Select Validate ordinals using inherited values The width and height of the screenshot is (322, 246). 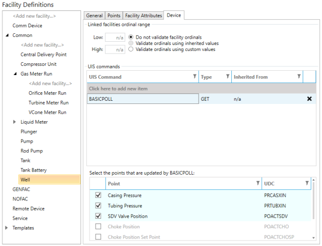(x=130, y=43)
